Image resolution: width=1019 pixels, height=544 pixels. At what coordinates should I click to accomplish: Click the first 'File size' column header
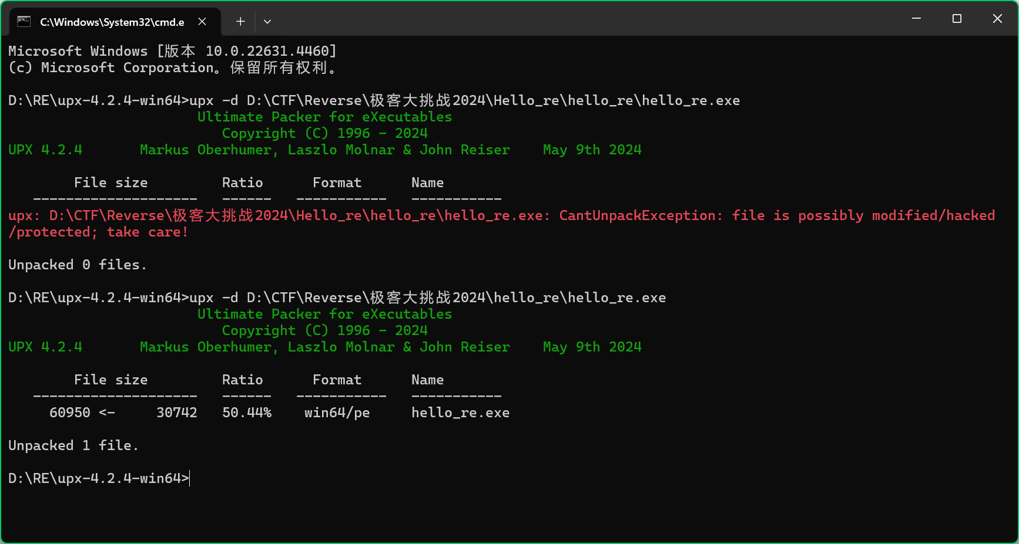110,183
